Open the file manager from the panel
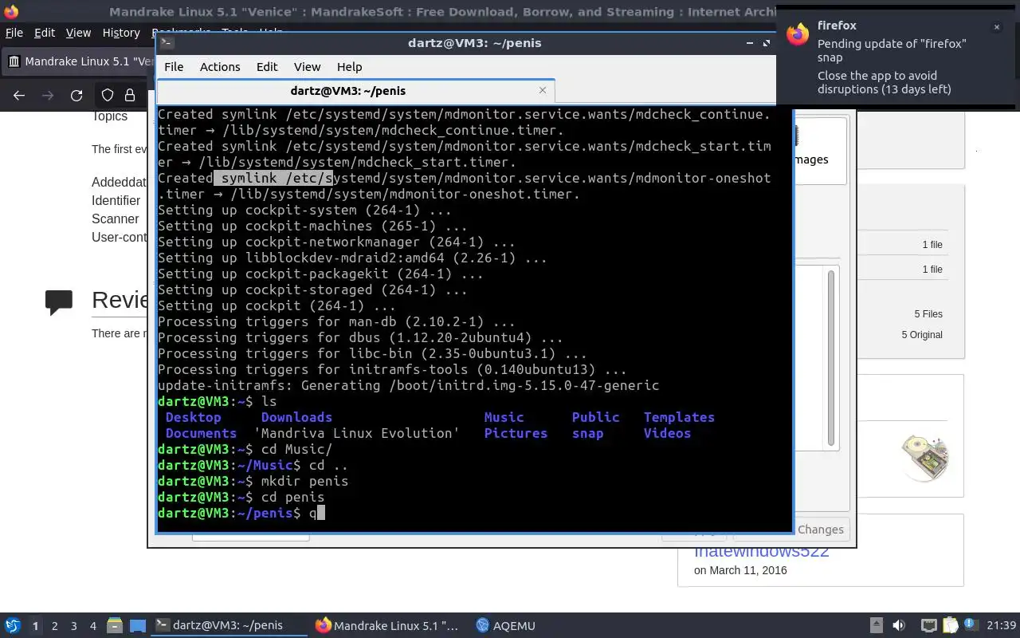 [x=114, y=626]
